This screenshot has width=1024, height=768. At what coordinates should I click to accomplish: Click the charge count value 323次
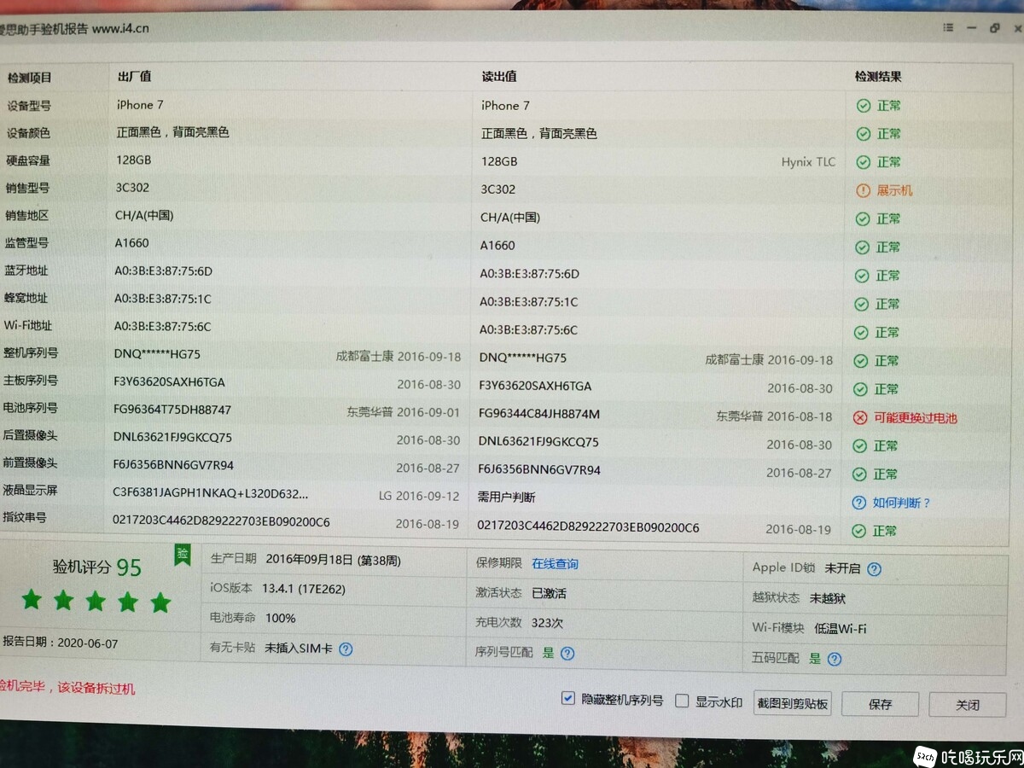[547, 623]
